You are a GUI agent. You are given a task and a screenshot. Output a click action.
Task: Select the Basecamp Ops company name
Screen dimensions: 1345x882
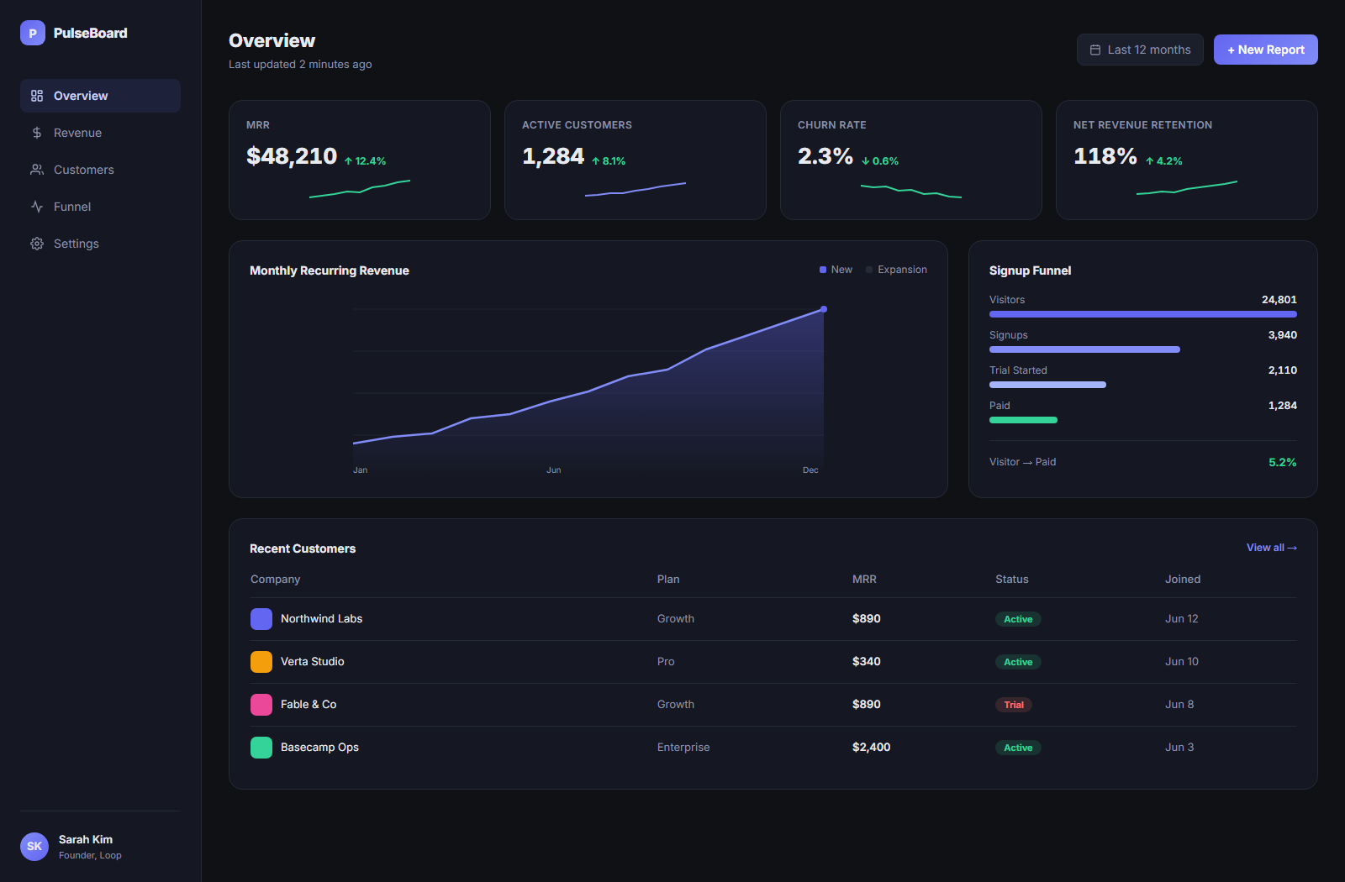[320, 748]
